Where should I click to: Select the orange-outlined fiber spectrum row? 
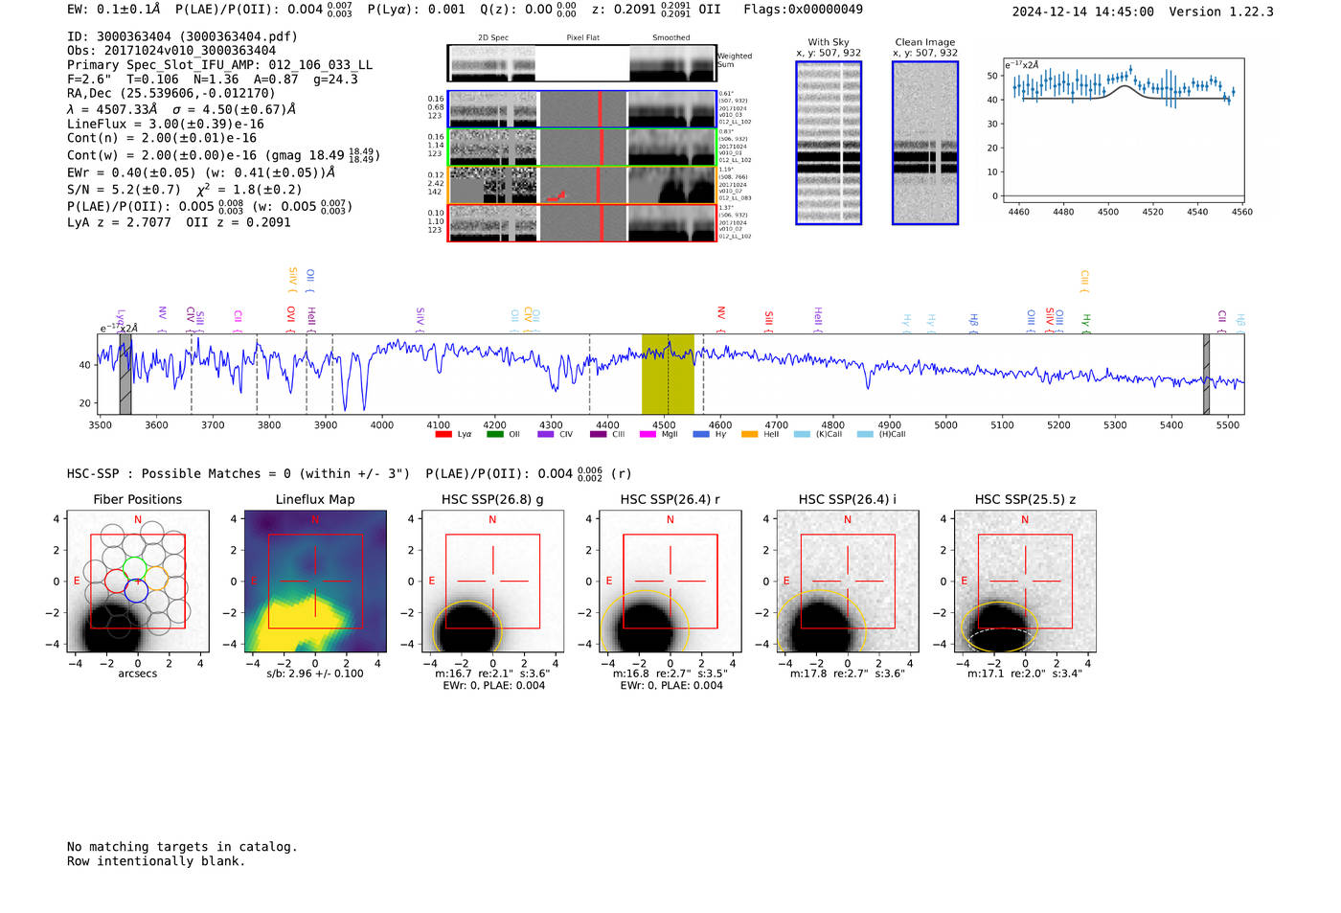coord(582,185)
